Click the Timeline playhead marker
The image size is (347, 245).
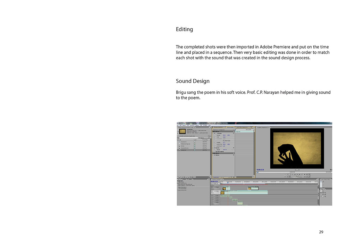coord(228,183)
